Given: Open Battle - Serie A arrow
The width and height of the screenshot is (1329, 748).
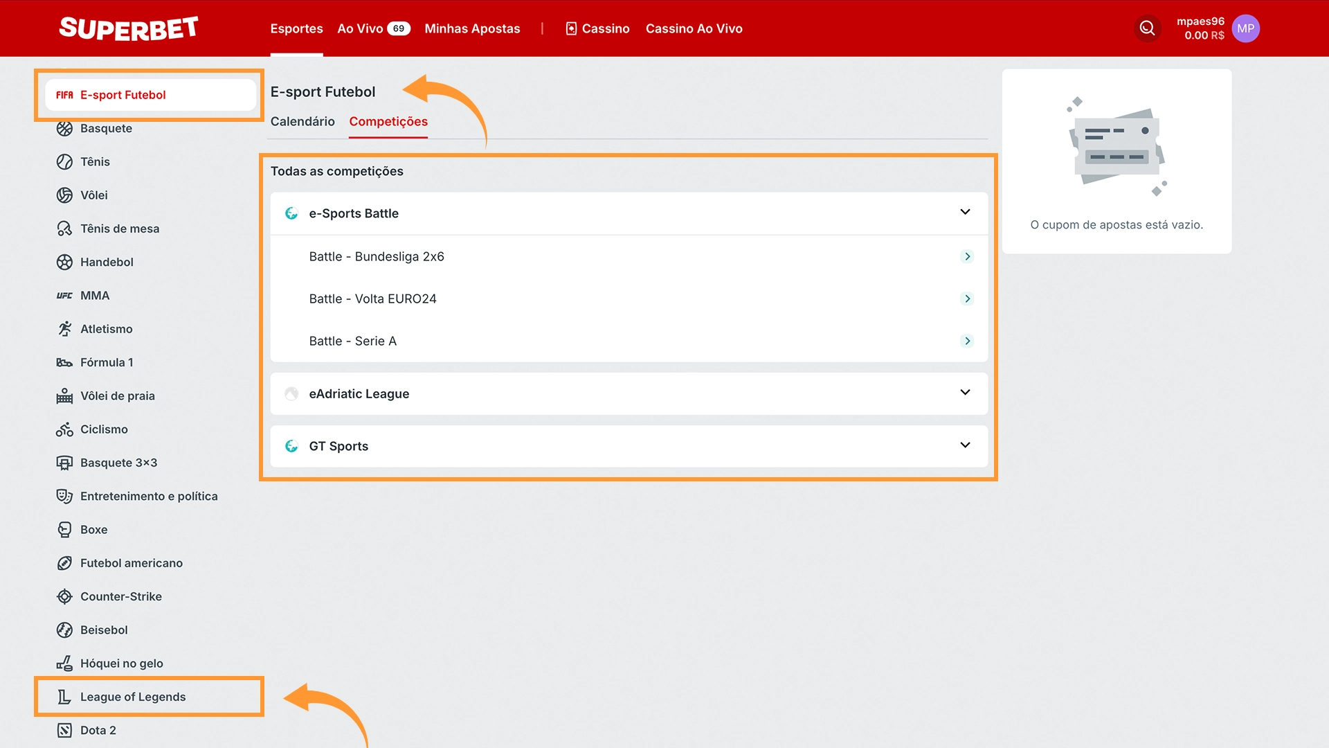Looking at the screenshot, I should tap(968, 341).
